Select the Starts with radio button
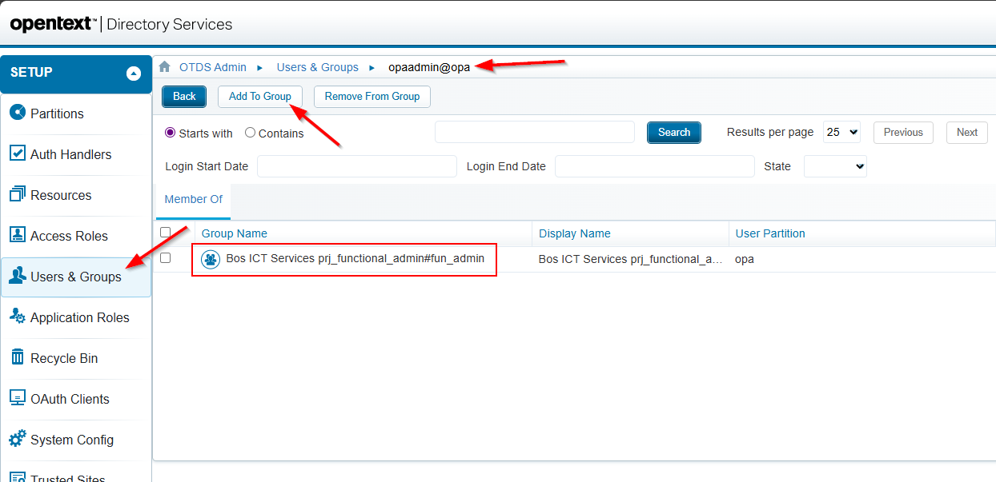The width and height of the screenshot is (996, 482). (170, 133)
